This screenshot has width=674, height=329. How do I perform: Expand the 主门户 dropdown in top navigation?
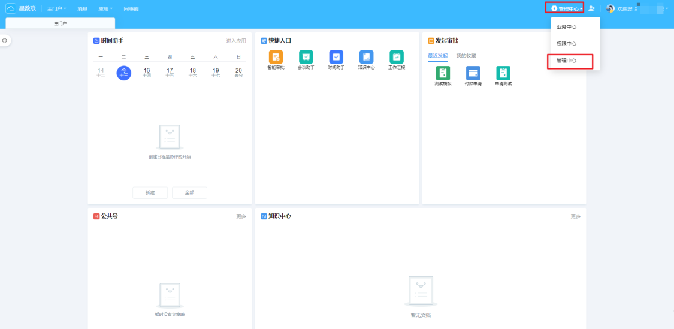click(x=57, y=8)
